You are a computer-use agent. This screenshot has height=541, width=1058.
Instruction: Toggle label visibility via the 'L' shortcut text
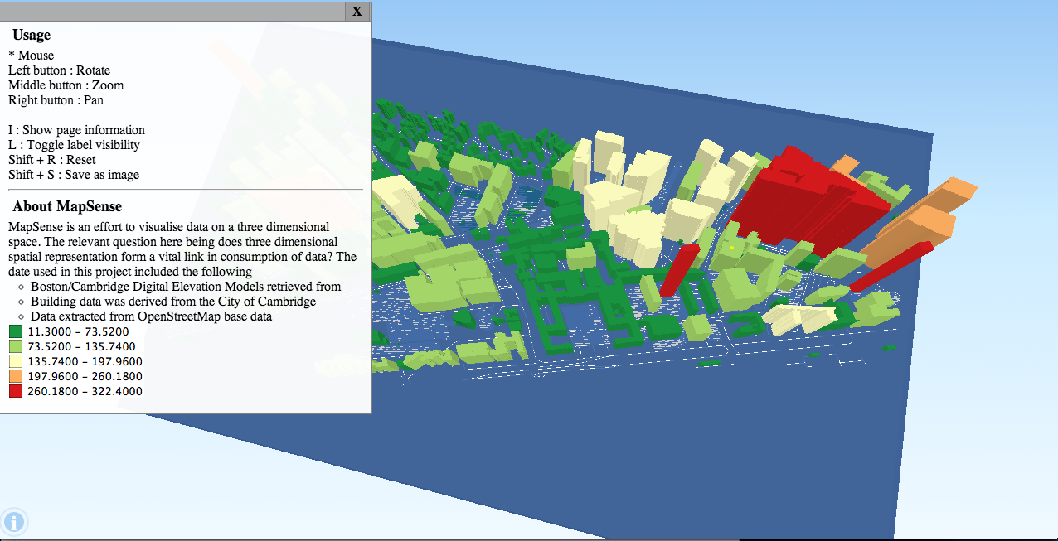(75, 144)
